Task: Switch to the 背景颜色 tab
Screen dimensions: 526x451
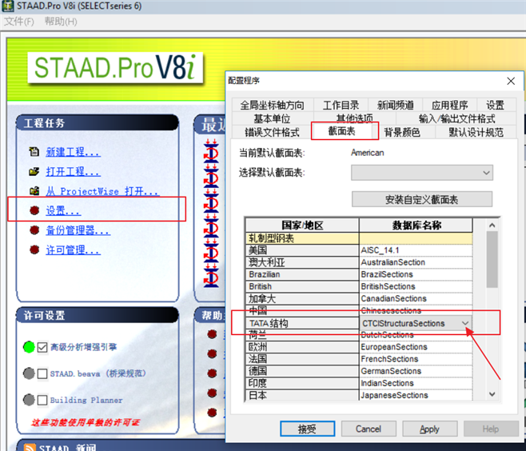Action: tap(402, 132)
